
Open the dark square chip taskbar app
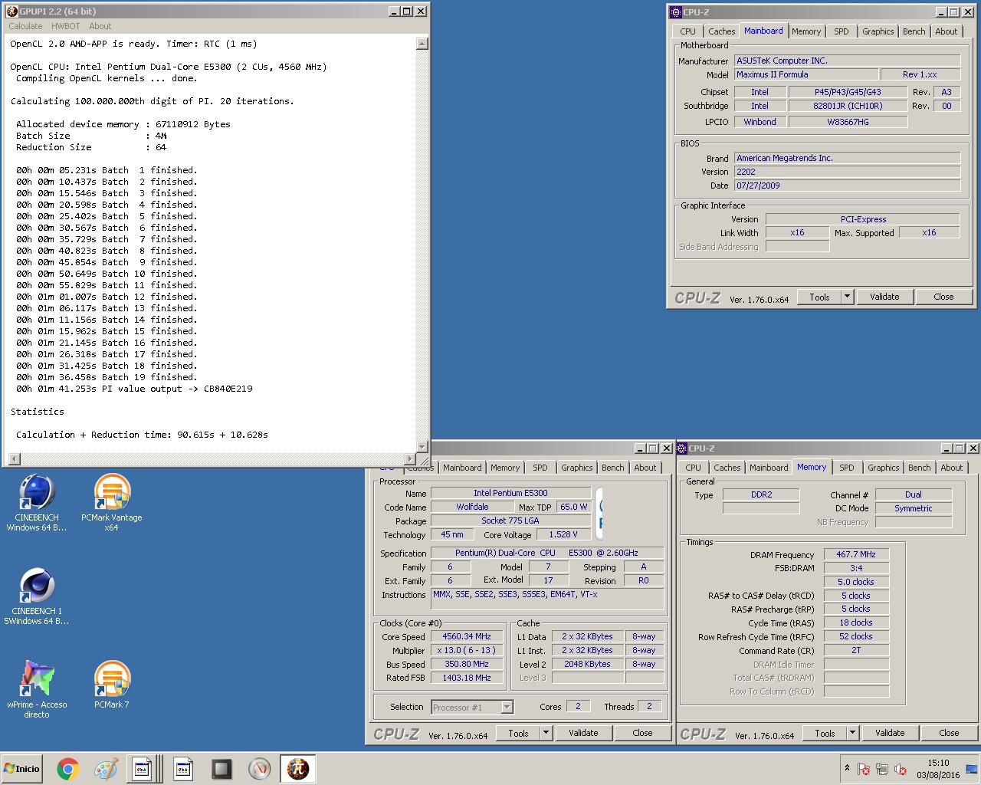click(221, 768)
